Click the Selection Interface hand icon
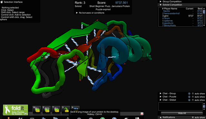The image size is (206, 119). point(2,2)
